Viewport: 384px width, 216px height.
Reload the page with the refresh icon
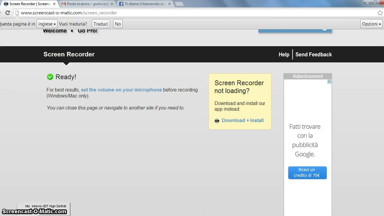8,13
